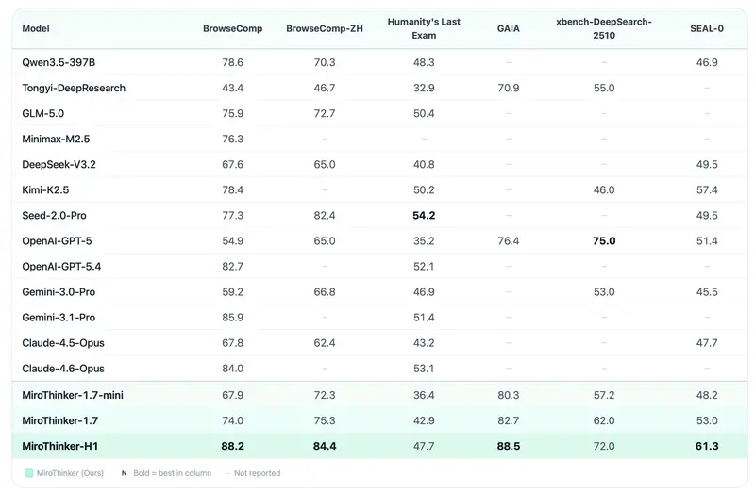This screenshot has width=755, height=493.
Task: Click the bold N legend icon
Action: pos(124,473)
